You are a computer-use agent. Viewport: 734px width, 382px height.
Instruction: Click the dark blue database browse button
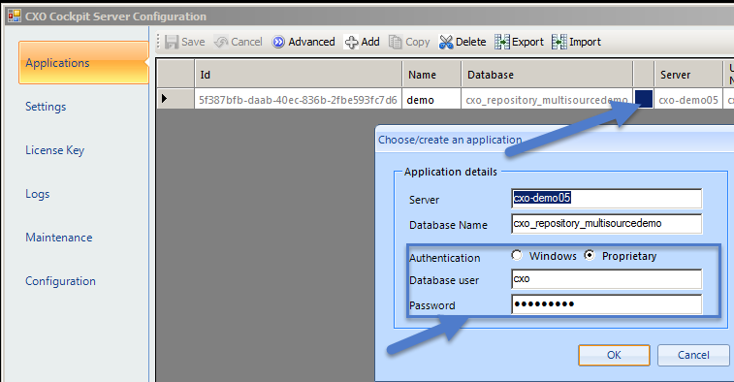point(644,99)
